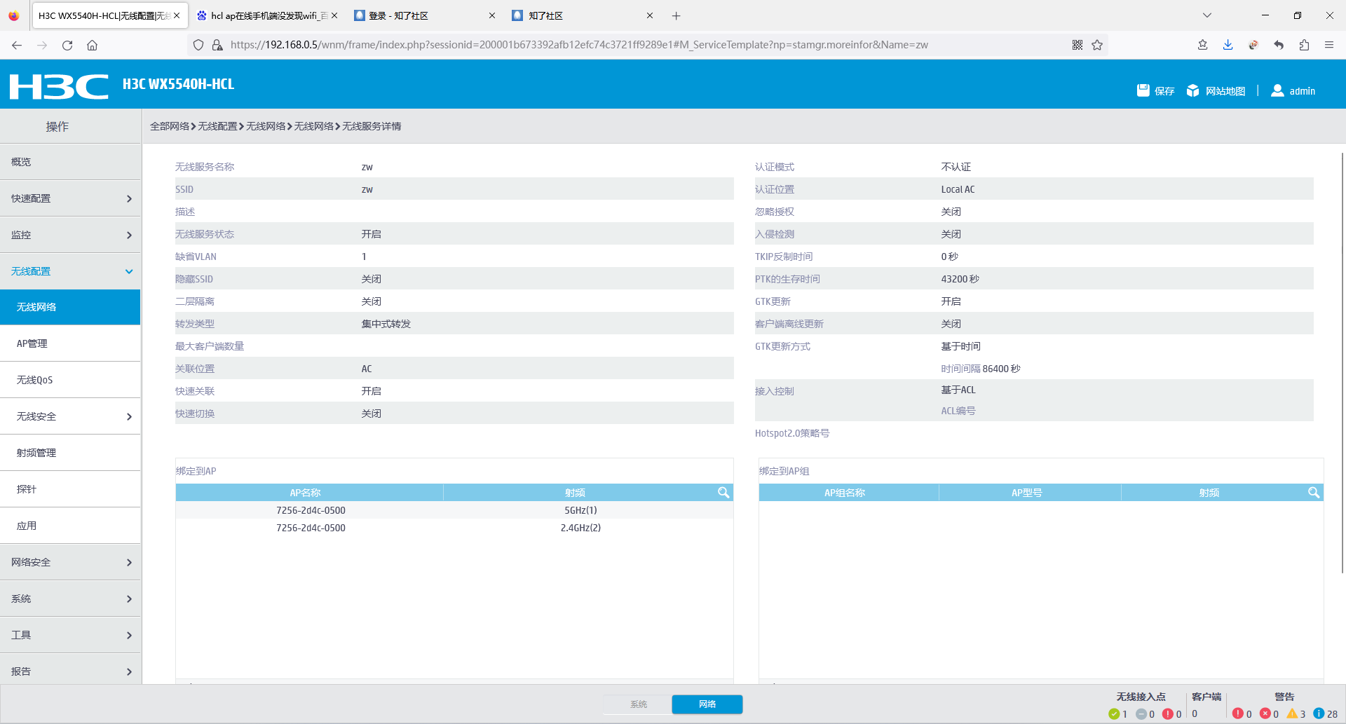Screen dimensions: 1346x724
Task: Open the AP管理 menu item
Action: pyautogui.click(x=70, y=343)
